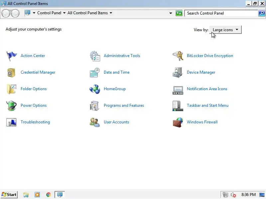Open the Windows Firewall brick wall icon
266x199 pixels.
click(x=178, y=122)
